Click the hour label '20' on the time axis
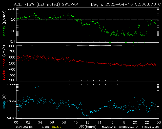The image size is (162, 129). pyautogui.click(x=135, y=122)
